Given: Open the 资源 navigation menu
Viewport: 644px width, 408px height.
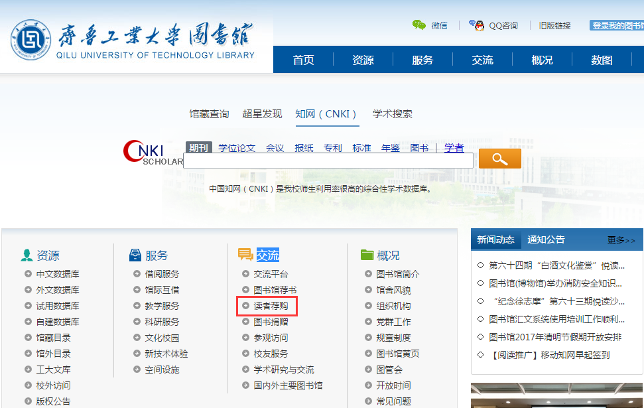Looking at the screenshot, I should pos(363,60).
